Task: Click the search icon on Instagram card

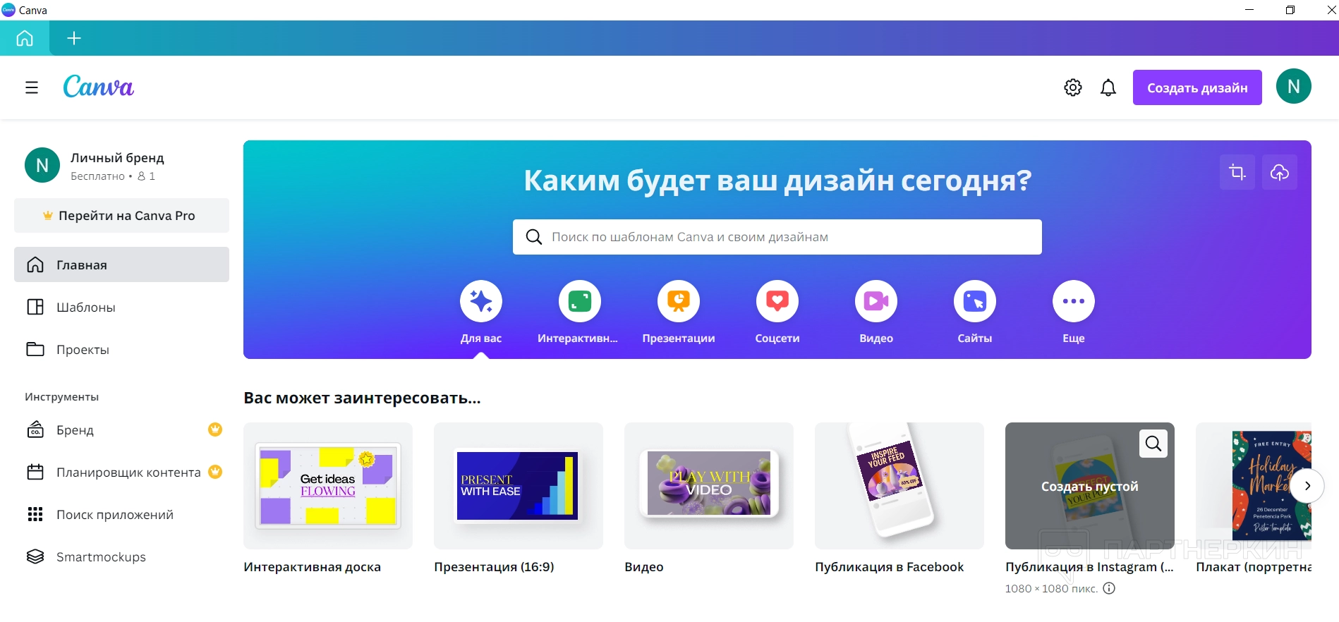Action: [x=1153, y=444]
